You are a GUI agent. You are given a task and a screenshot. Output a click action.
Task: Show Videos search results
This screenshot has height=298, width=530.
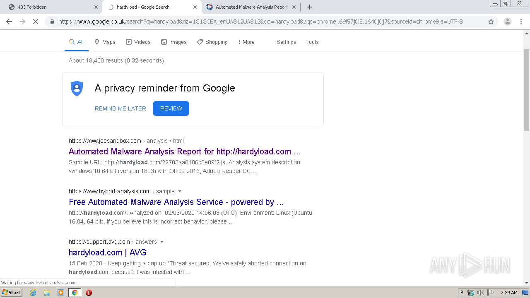pos(138,42)
